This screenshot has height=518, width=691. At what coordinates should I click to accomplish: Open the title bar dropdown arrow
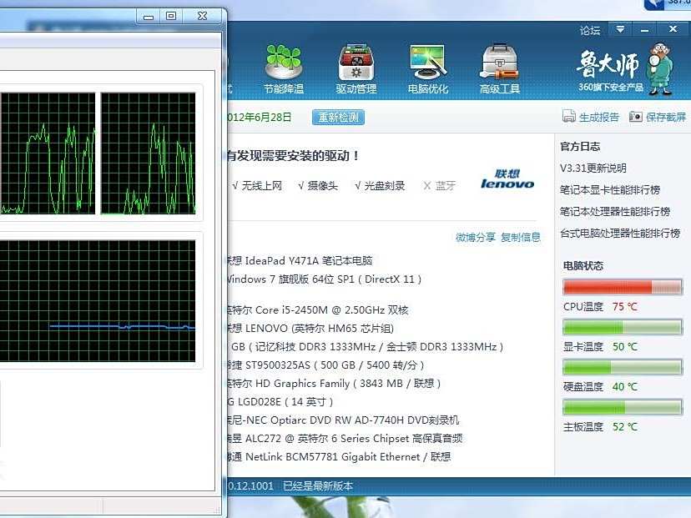coord(618,29)
